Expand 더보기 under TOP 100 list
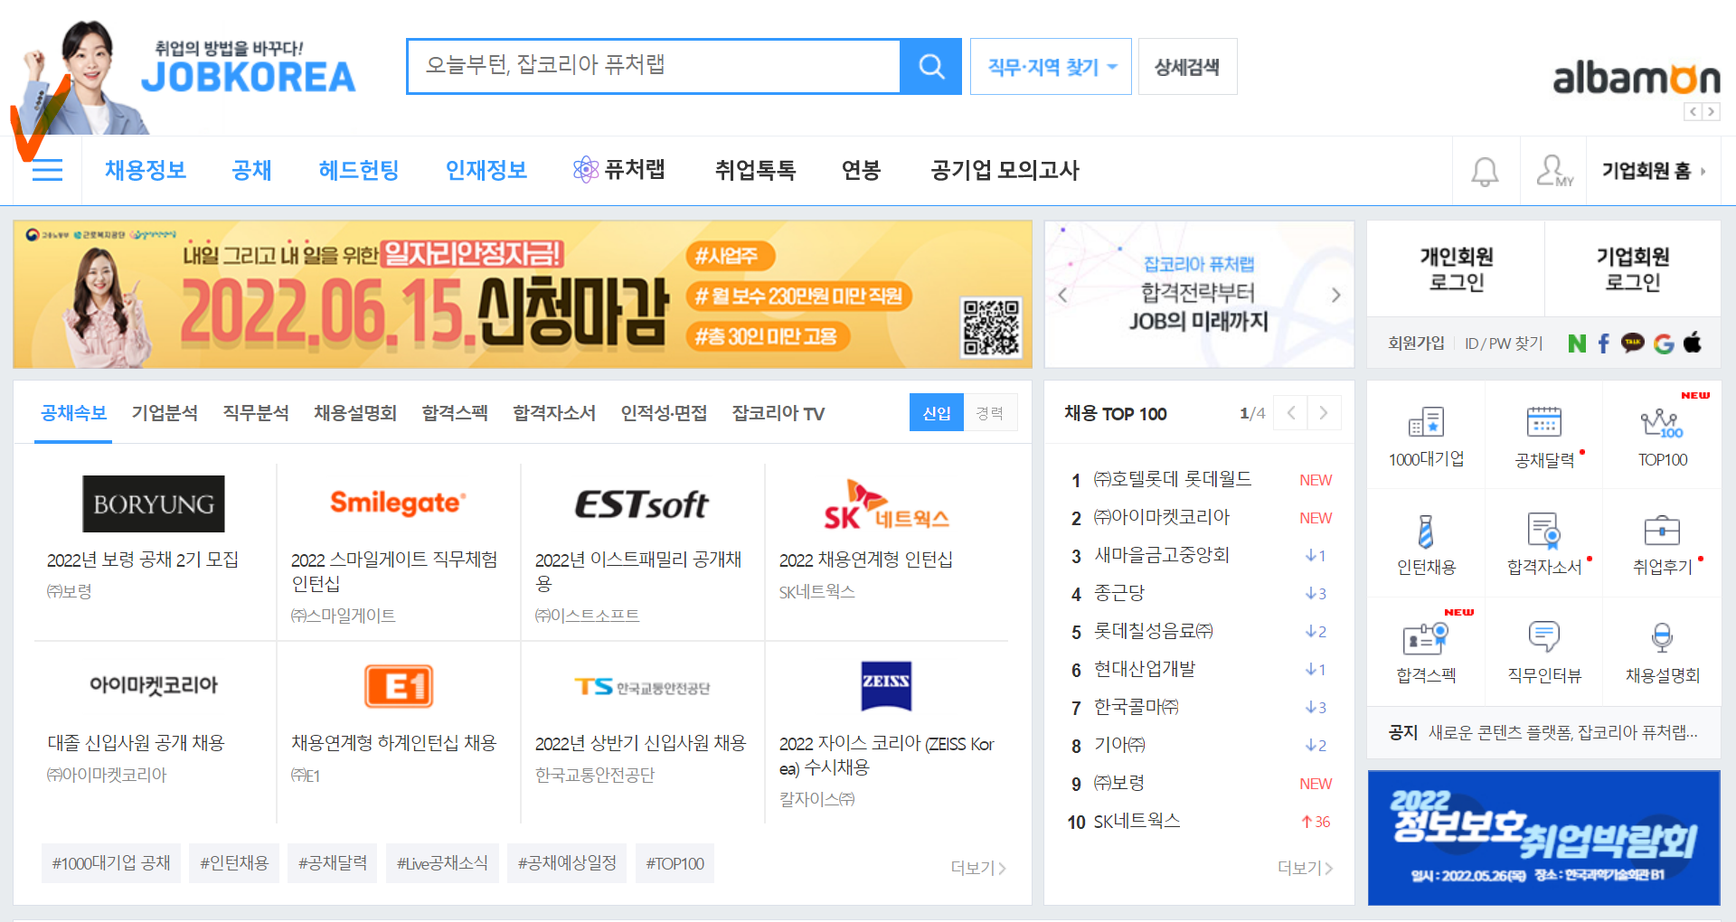This screenshot has width=1736, height=922. point(1306,868)
